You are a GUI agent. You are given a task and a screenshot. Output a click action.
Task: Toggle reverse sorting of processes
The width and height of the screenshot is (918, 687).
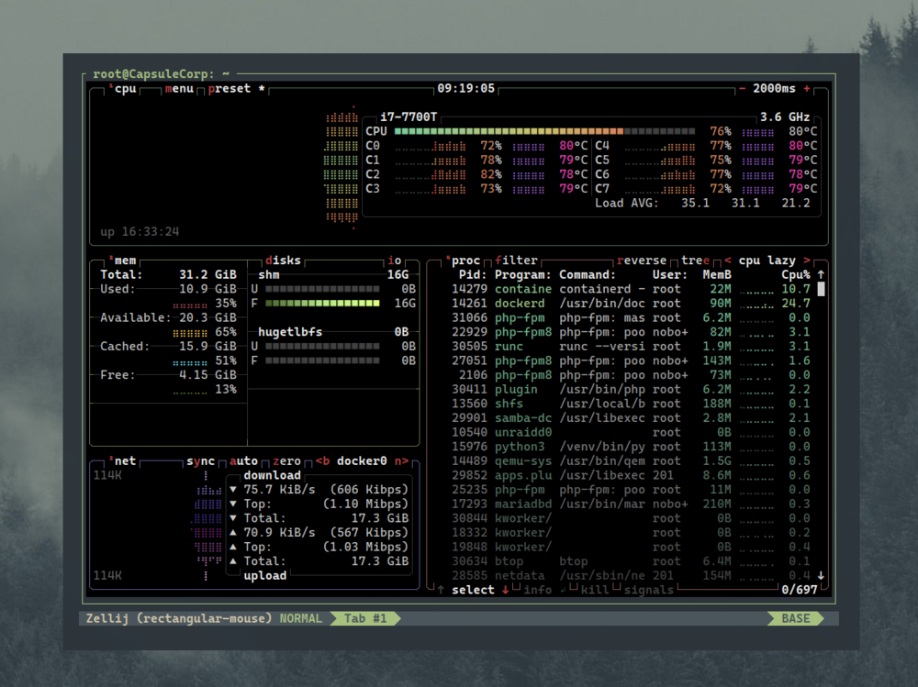click(x=642, y=260)
